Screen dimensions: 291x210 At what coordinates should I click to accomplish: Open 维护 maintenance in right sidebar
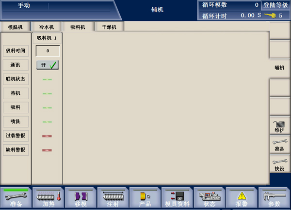(x=280, y=126)
